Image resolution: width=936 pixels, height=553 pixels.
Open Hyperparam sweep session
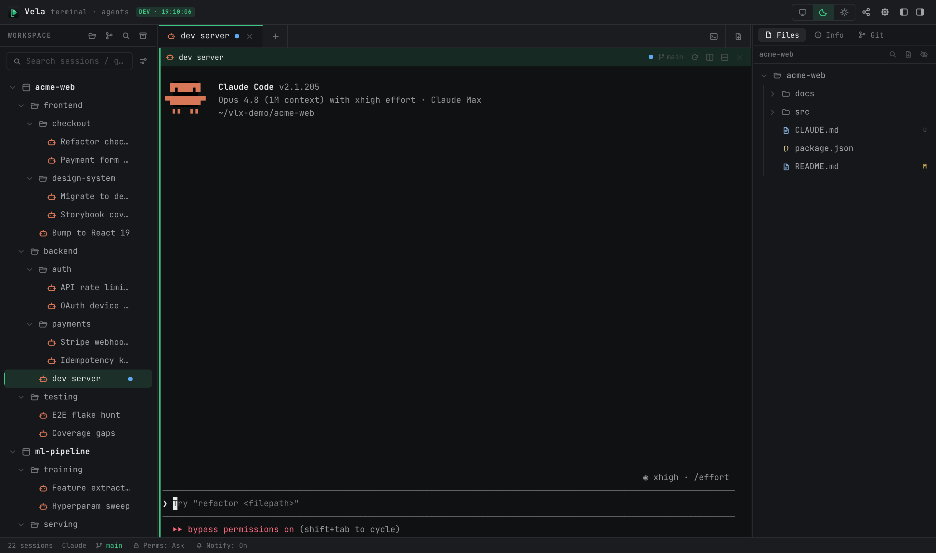coord(78,506)
